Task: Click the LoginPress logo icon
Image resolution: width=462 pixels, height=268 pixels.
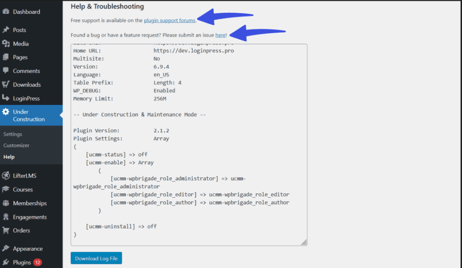Action: [6, 98]
